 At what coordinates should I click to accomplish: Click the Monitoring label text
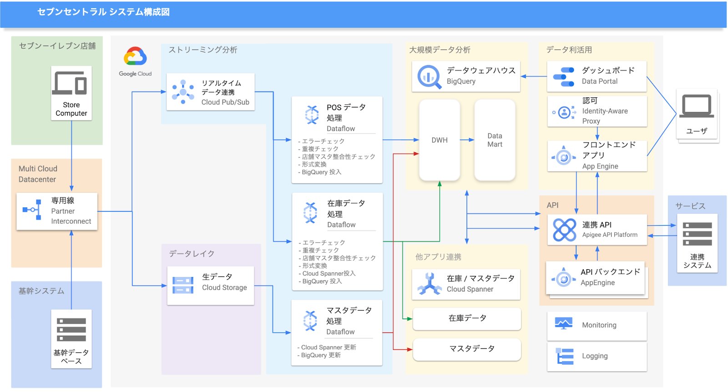599,325
